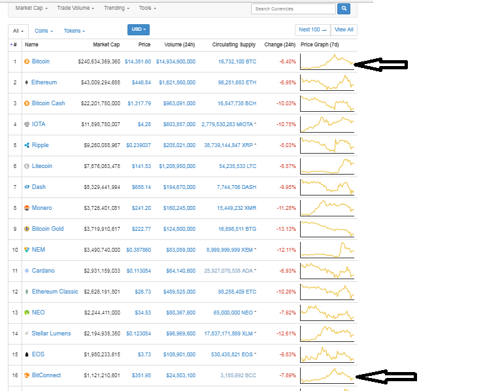502x391 pixels.
Task: Open NEM 7d price graph
Action: point(327,250)
